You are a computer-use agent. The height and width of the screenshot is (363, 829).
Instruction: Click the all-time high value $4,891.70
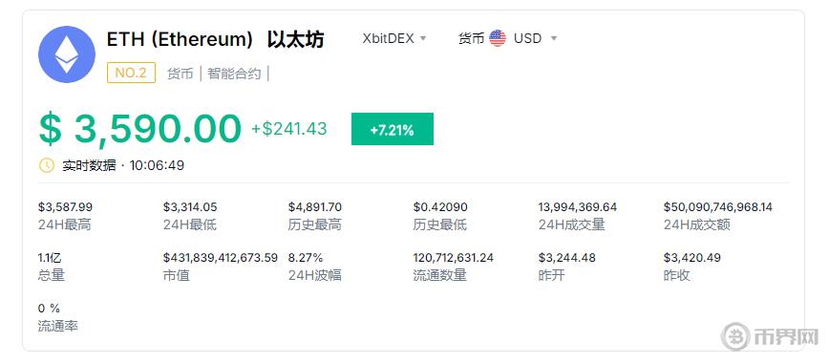click(x=315, y=207)
